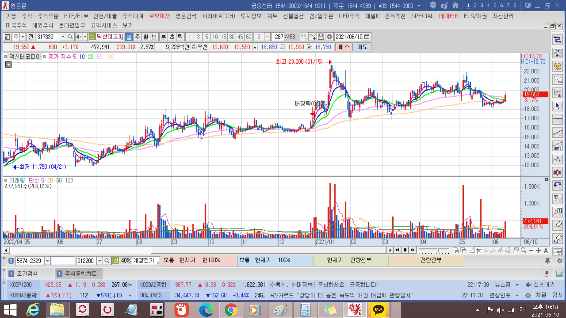The width and height of the screenshot is (566, 318).
Task: Open the 로보마켓 menu
Action: coord(159,16)
